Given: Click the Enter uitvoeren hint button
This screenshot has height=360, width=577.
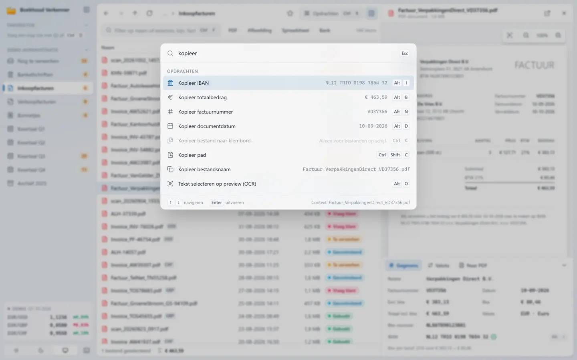Looking at the screenshot, I should pos(227,202).
